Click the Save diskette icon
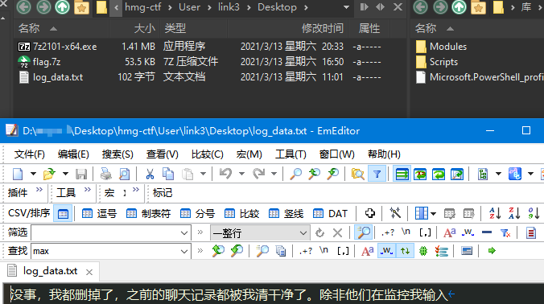 [81, 174]
